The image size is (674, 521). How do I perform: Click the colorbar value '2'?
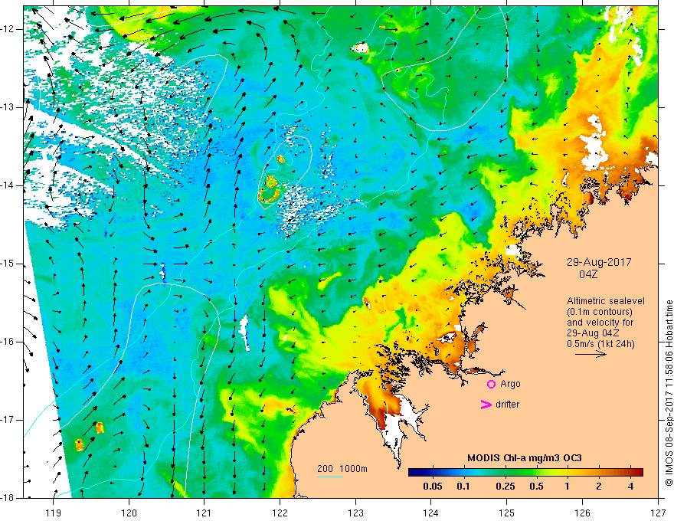(x=599, y=487)
